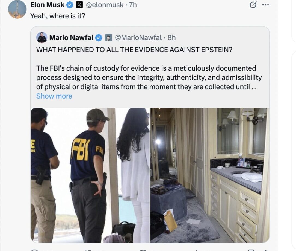Click Mario Nawfal's blue verified checkmark
296x251 pixels.
tap(98, 38)
